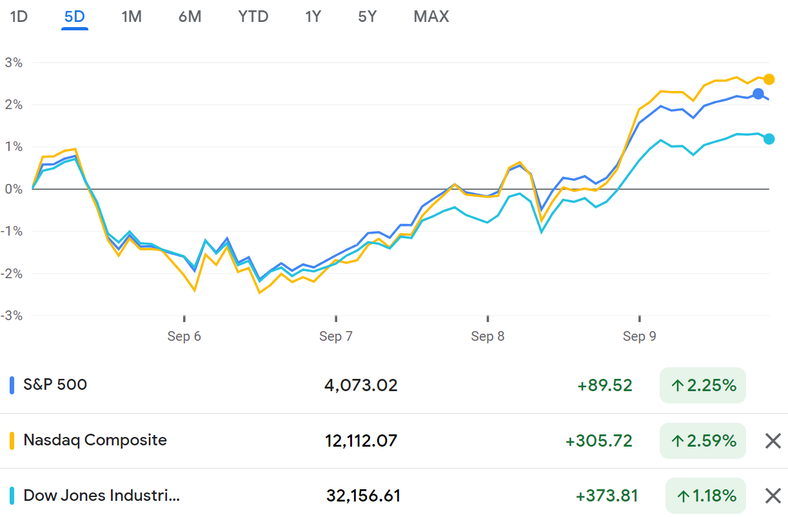
Task: Click the Sep 6 axis label
Action: coord(184,336)
